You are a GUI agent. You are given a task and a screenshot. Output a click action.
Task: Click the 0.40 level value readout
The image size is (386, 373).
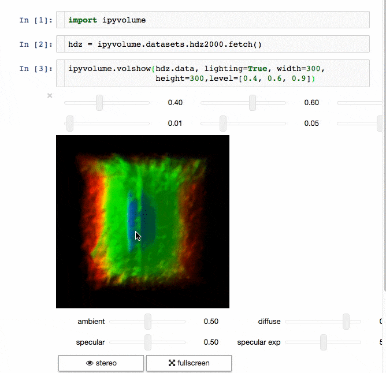(x=175, y=103)
